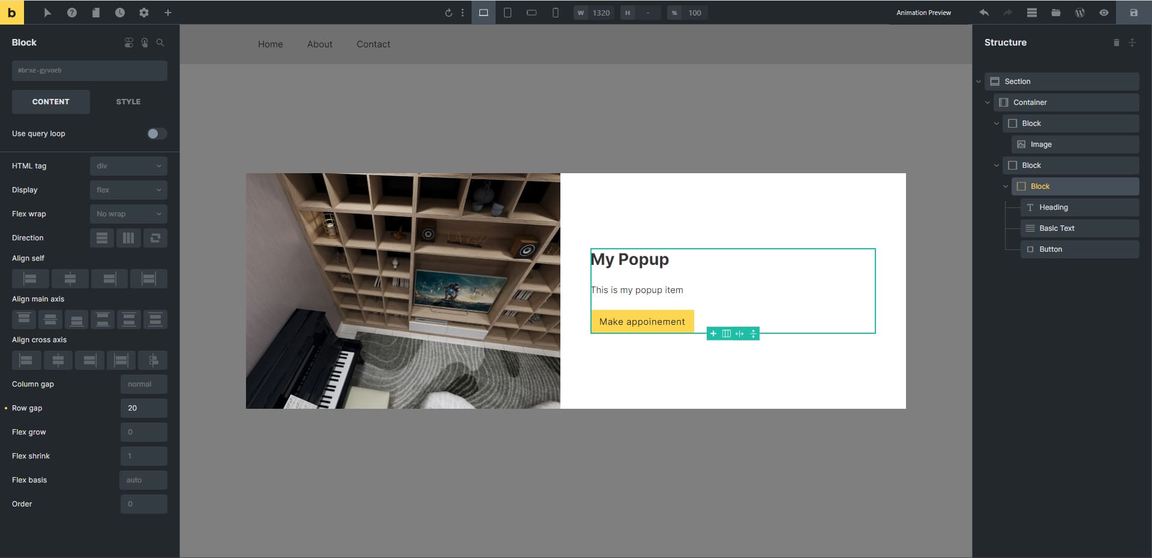Click the plus add-element icon
This screenshot has width=1152, height=558.
pos(168,13)
